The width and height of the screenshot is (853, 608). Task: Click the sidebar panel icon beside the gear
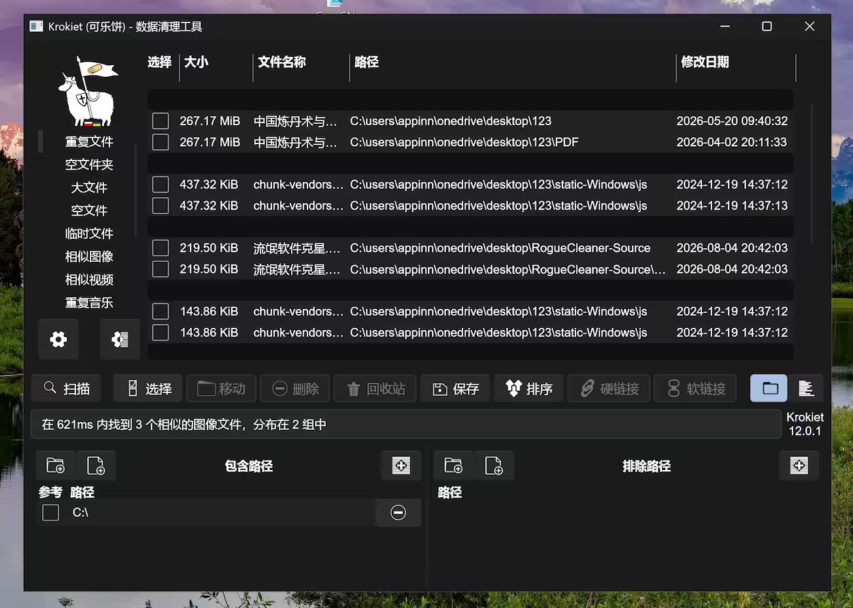click(120, 339)
